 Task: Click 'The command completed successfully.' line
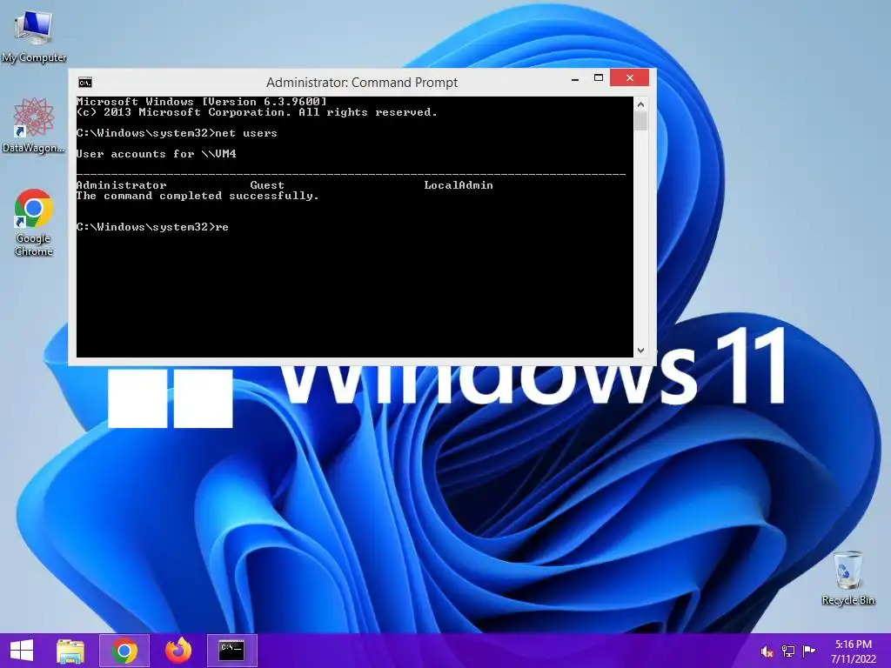(x=198, y=196)
